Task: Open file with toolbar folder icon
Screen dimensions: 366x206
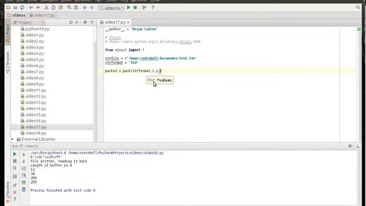Action: [x=8, y=7]
